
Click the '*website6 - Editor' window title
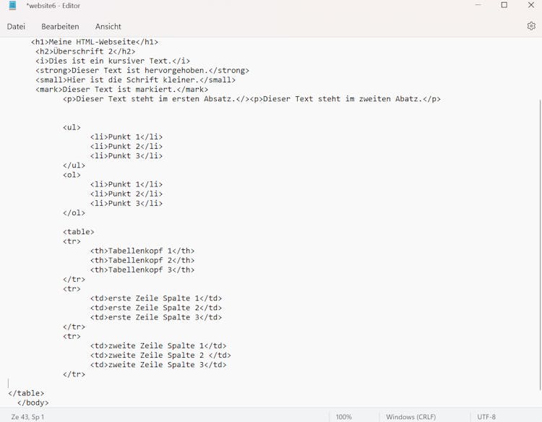(x=53, y=6)
